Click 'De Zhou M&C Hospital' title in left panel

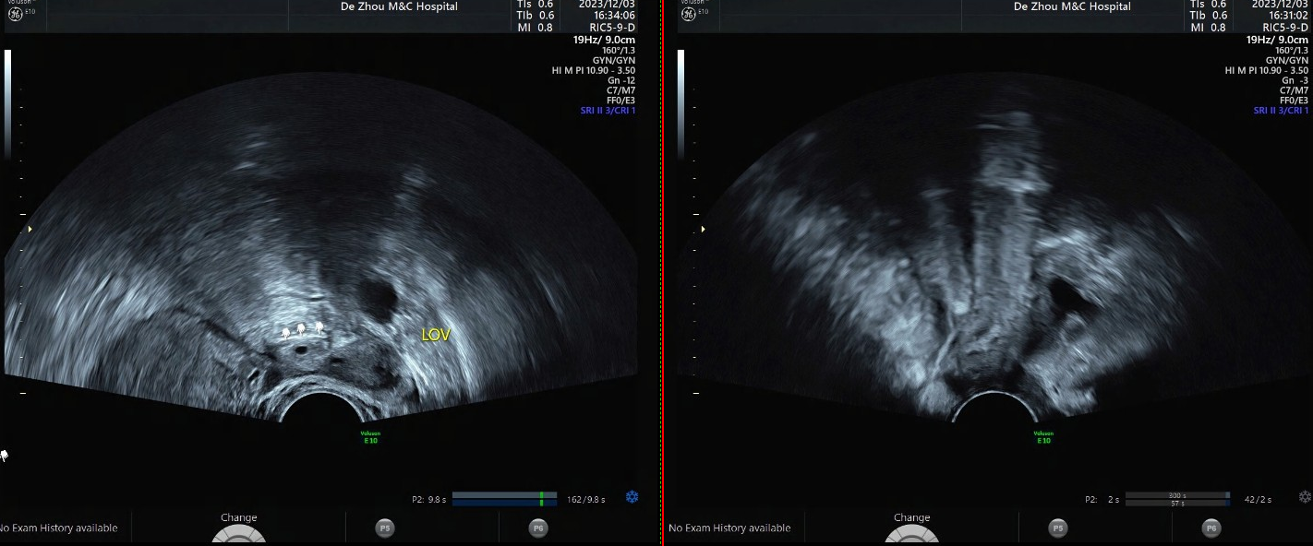tap(399, 6)
